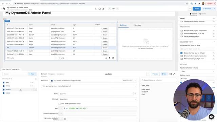Toggle Allow selecting multiple rows
Screen dimensions: 217x122
coord(182,59)
